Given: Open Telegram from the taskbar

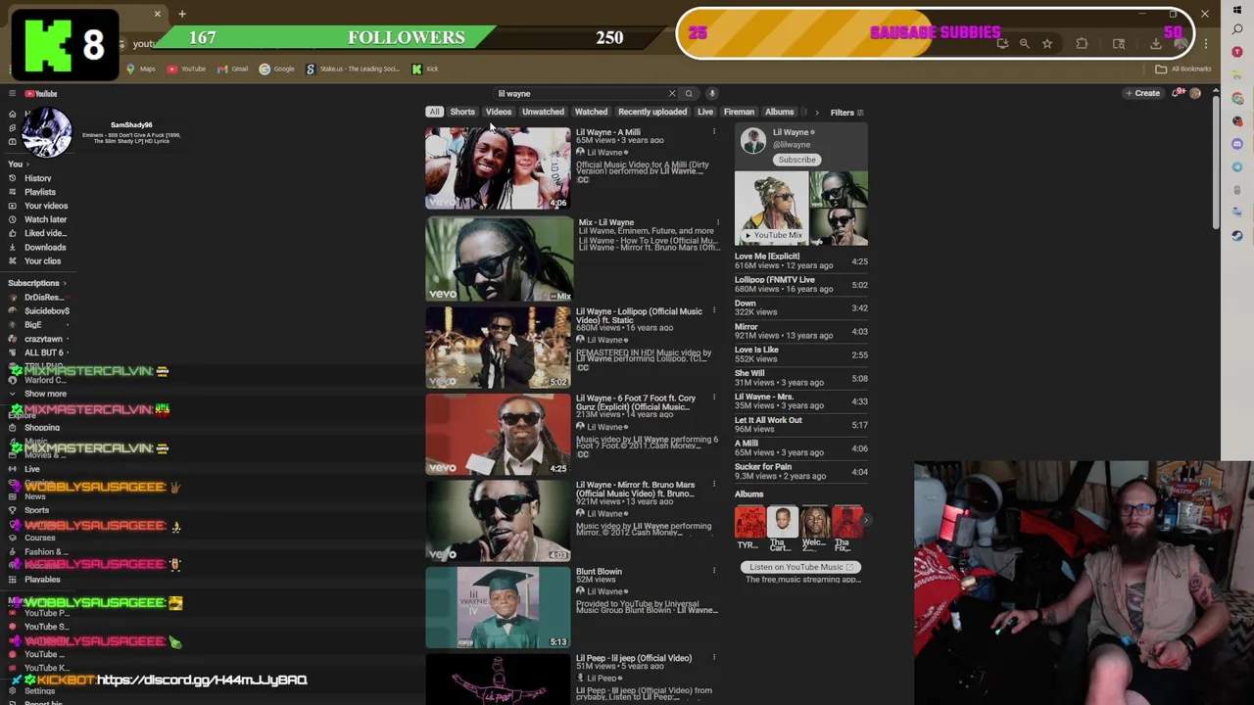Looking at the screenshot, I should [x=1237, y=167].
